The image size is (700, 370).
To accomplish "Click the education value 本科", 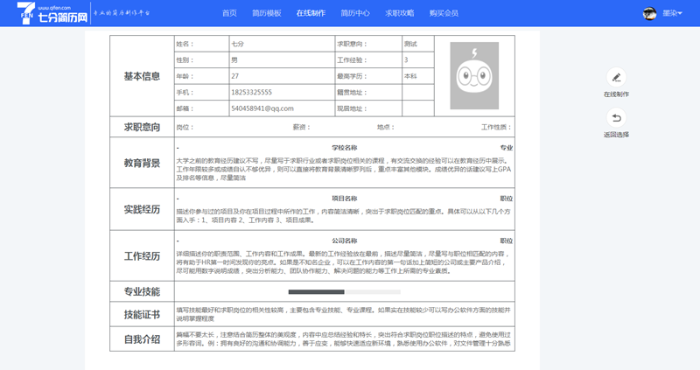I will coord(410,76).
